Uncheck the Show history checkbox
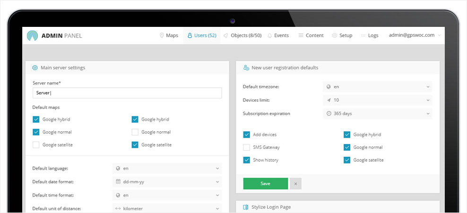 [x=247, y=160]
